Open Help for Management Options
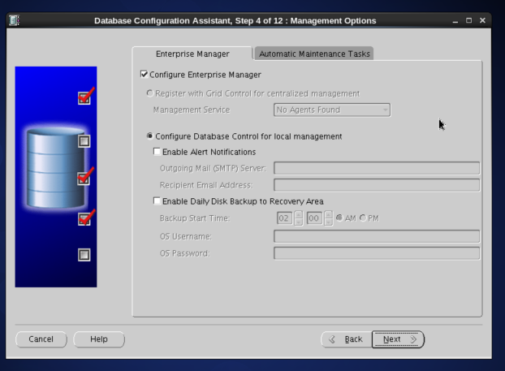The image size is (505, 371). click(x=99, y=339)
